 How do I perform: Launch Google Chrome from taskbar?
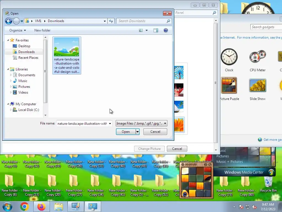point(25,206)
